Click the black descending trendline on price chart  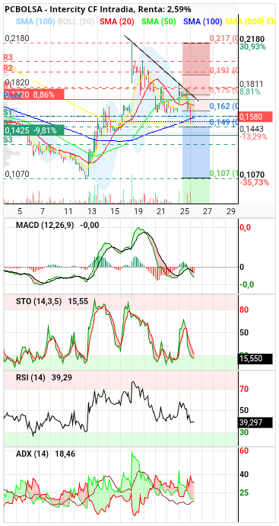click(x=162, y=68)
